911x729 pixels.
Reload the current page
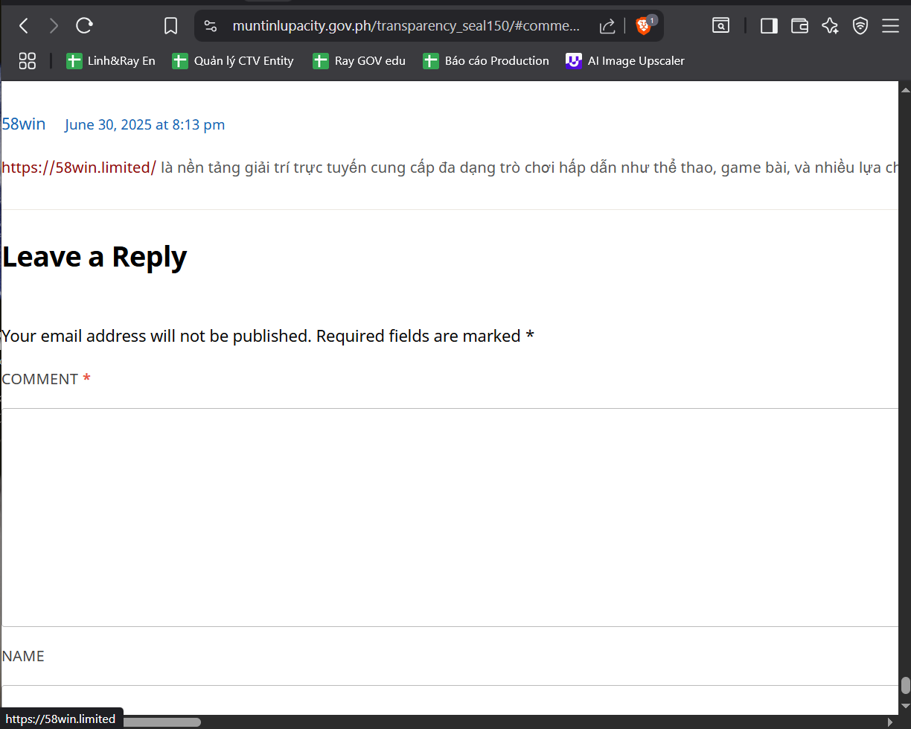coord(84,26)
